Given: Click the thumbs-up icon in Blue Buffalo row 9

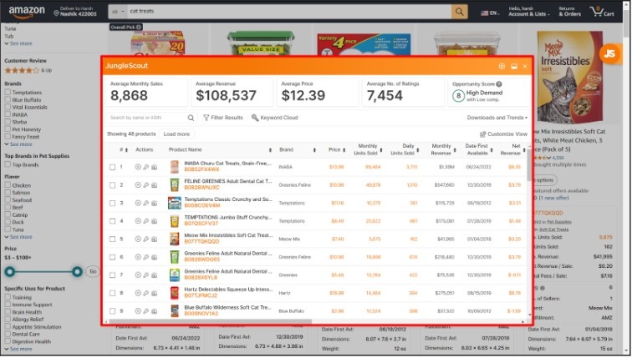Looking at the screenshot, I should (154, 311).
